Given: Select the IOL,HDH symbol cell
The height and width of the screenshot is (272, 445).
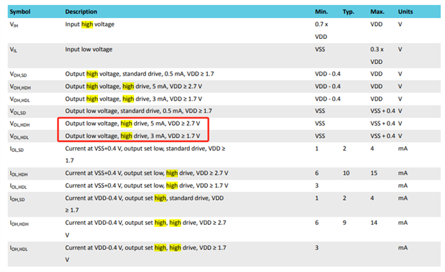Looking at the screenshot, I should coord(19,173).
